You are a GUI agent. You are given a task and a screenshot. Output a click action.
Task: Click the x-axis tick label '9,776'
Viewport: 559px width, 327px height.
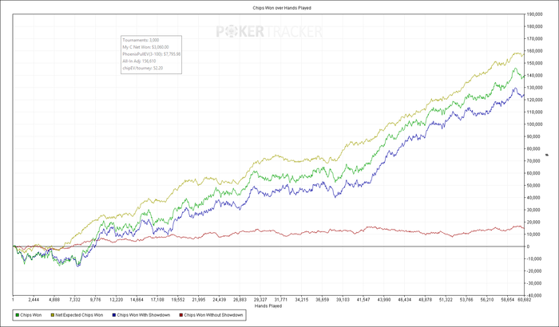[95, 300]
